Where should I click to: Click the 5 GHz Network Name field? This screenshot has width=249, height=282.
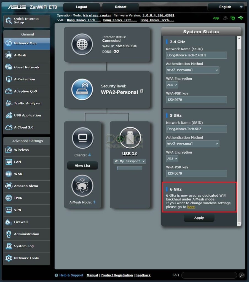(196, 129)
